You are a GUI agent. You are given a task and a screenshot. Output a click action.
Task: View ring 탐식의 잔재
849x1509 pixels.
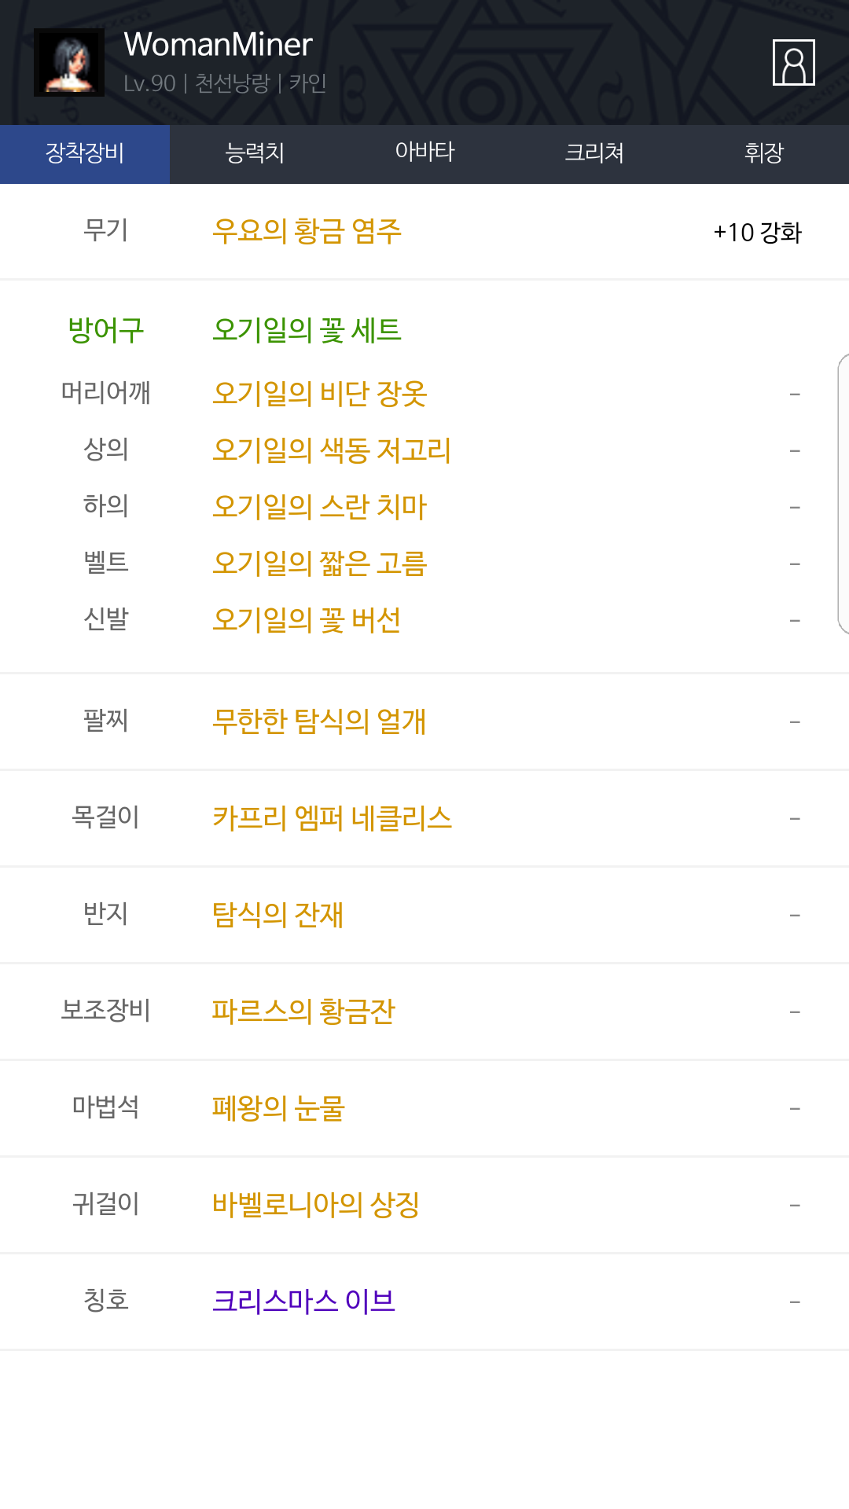(x=277, y=915)
